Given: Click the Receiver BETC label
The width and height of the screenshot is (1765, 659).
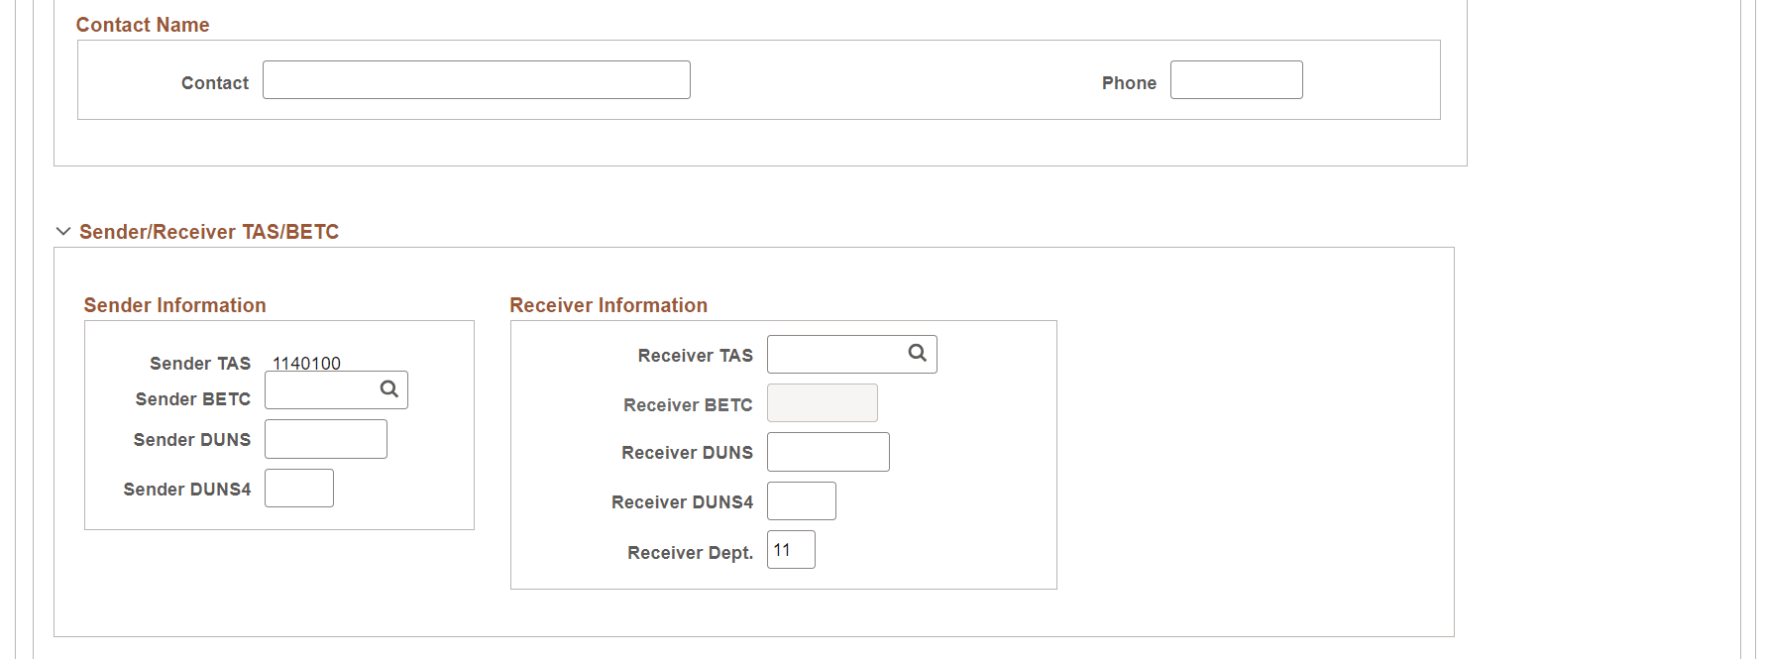Looking at the screenshot, I should click(x=688, y=405).
